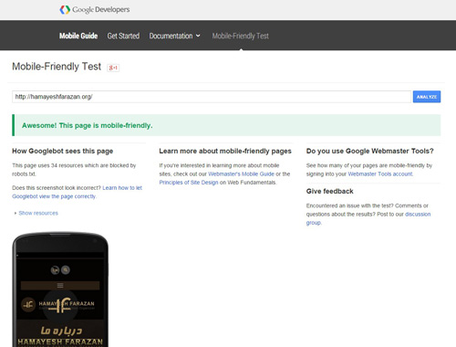Click text about 34 resources blocked by robots.txt
This screenshot has width=456, height=347.
coord(74,170)
